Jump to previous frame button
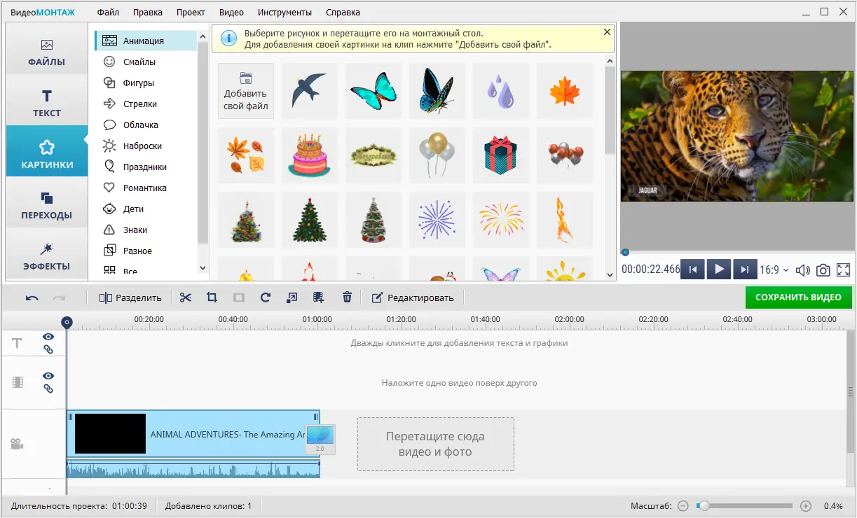The image size is (857, 518). (692, 269)
